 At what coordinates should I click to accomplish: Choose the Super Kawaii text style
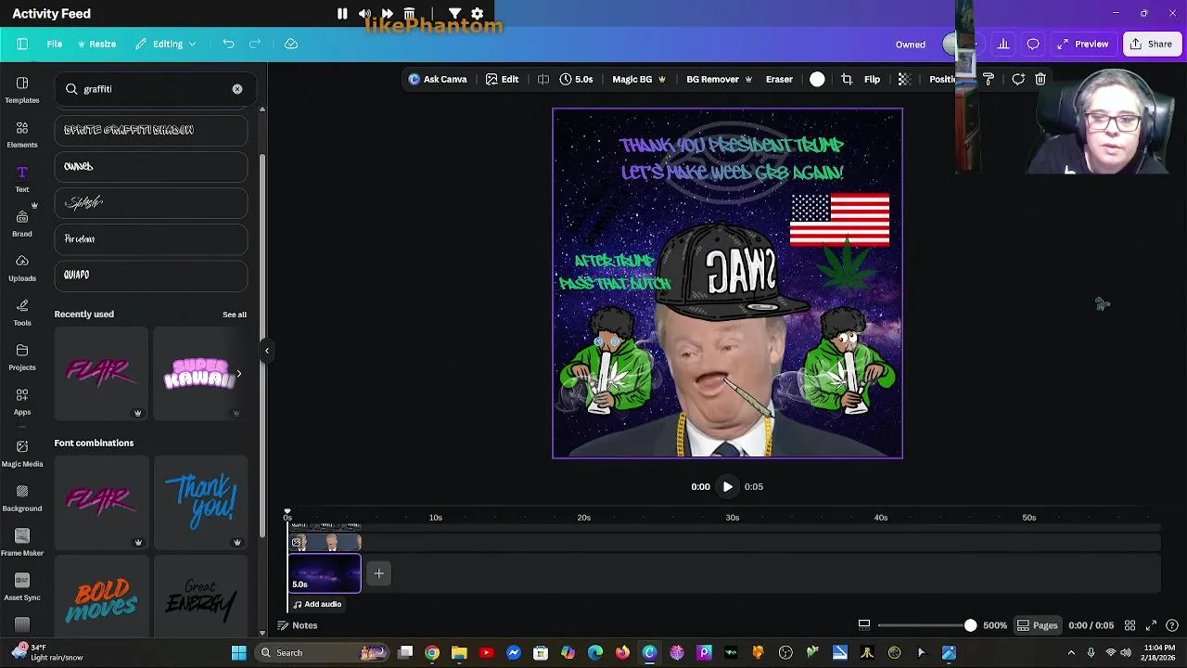(199, 373)
